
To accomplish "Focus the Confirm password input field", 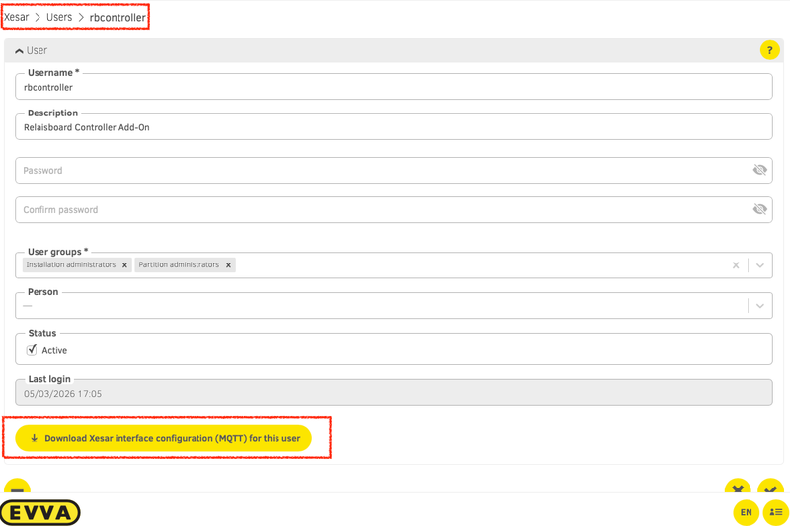I will (x=393, y=209).
